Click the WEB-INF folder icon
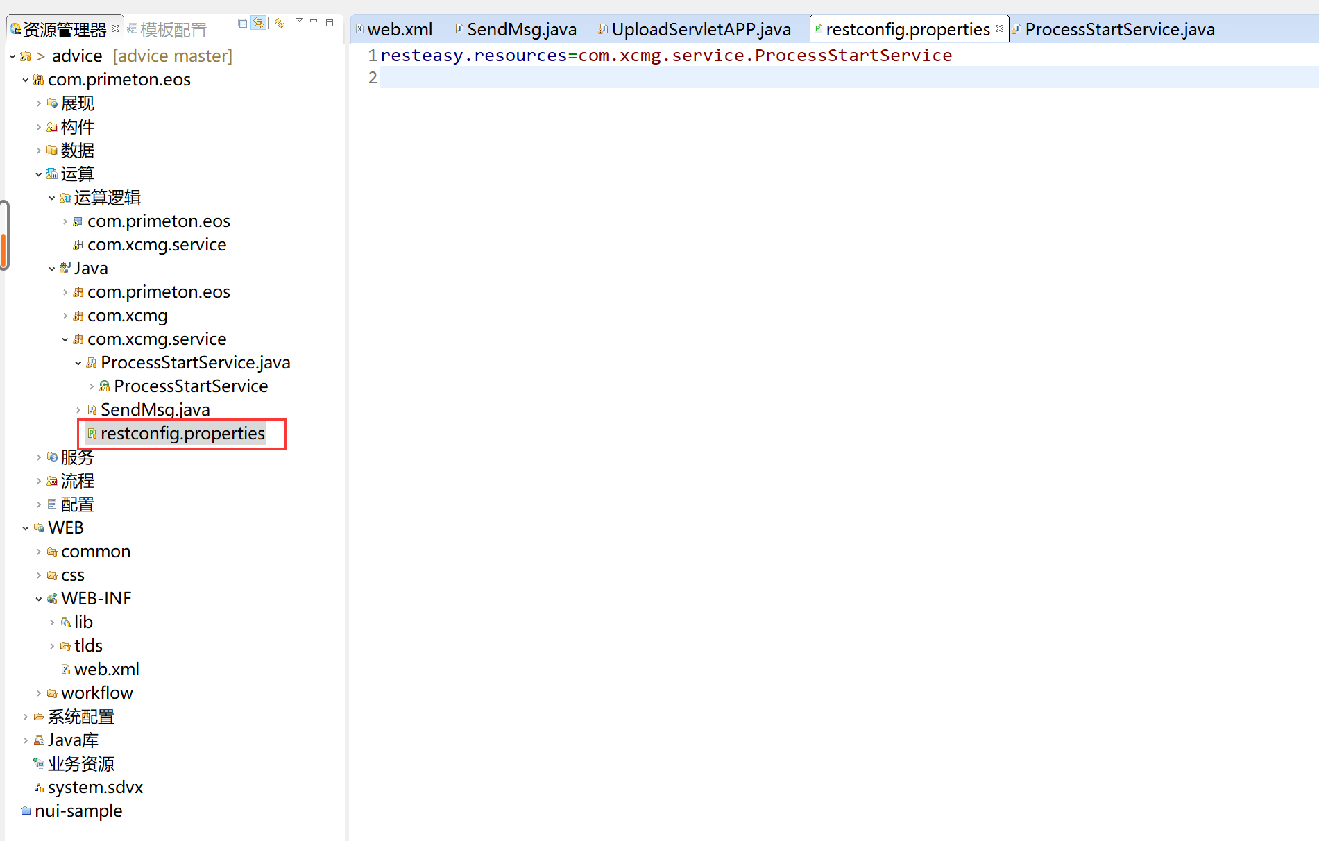 [x=52, y=599]
